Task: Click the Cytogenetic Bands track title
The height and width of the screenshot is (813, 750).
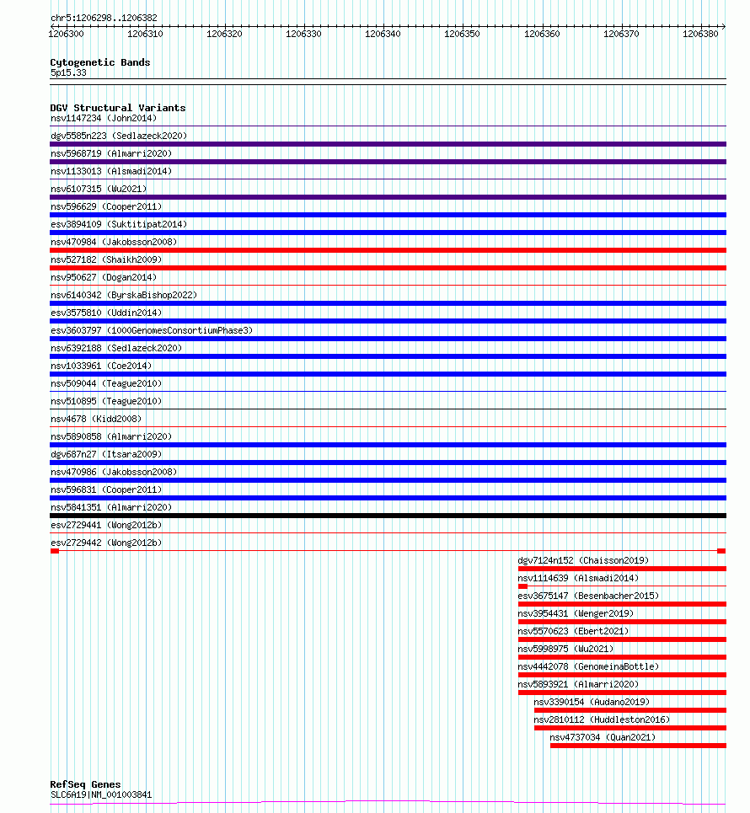Action: 100,62
